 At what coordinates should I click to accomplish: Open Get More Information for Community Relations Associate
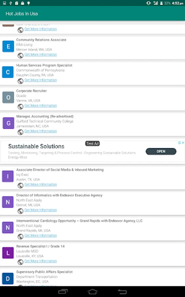[x=40, y=54]
